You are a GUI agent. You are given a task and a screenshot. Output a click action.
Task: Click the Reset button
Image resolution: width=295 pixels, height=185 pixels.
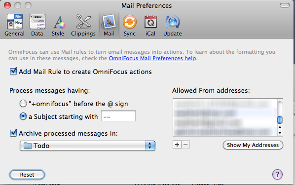(x=27, y=175)
